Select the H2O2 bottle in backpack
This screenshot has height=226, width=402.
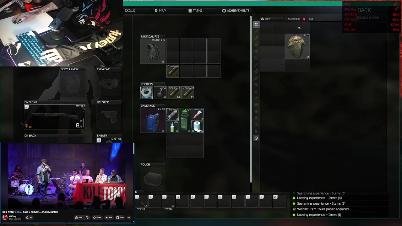[172, 126]
